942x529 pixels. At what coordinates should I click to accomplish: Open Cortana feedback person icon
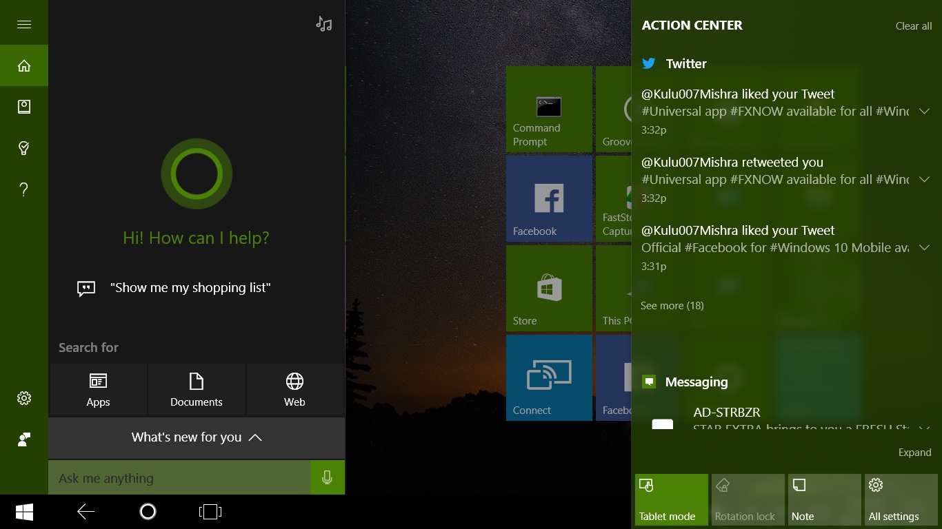(x=24, y=439)
